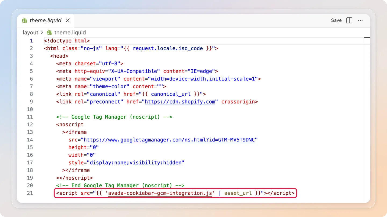Close the theme.liquid tab
387x217 pixels.
click(x=68, y=20)
